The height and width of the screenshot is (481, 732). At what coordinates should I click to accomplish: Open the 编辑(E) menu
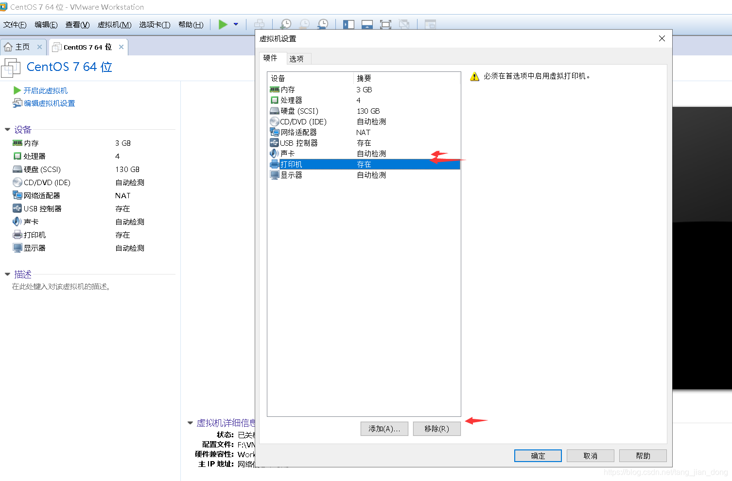46,25
